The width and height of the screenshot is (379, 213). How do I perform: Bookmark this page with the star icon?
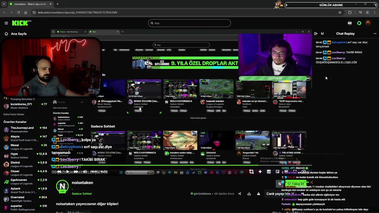[340, 12]
